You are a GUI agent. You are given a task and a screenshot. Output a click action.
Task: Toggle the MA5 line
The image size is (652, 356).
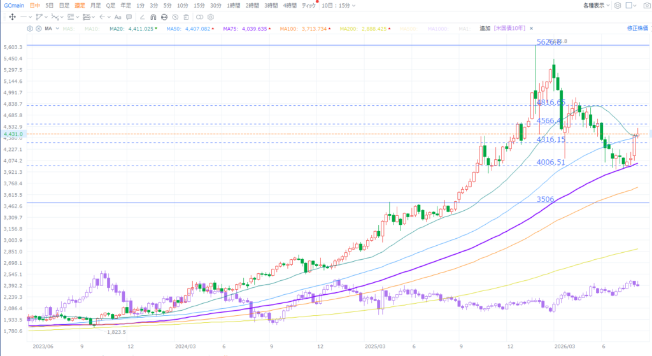pyautogui.click(x=69, y=29)
